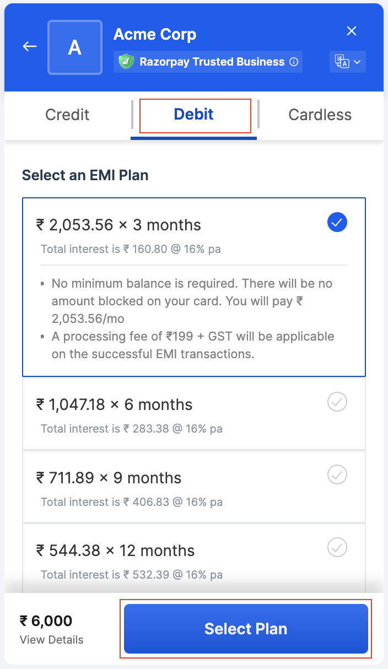Select the 6-month EMI plan

pos(193,413)
